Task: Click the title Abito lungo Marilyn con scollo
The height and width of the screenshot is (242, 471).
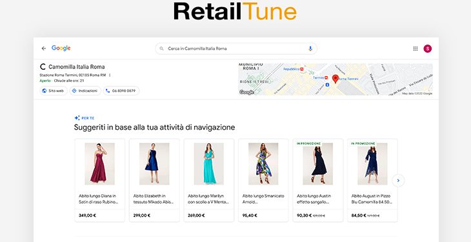Action: click(208, 199)
